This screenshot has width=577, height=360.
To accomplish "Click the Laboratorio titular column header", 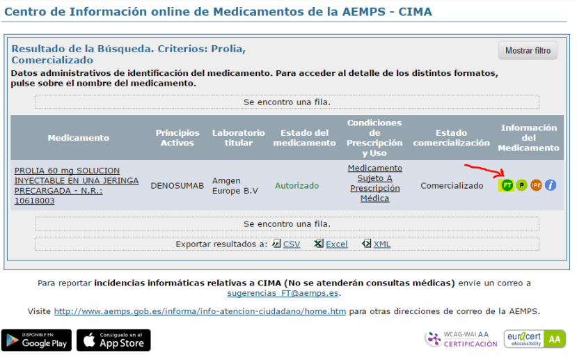I will [239, 138].
